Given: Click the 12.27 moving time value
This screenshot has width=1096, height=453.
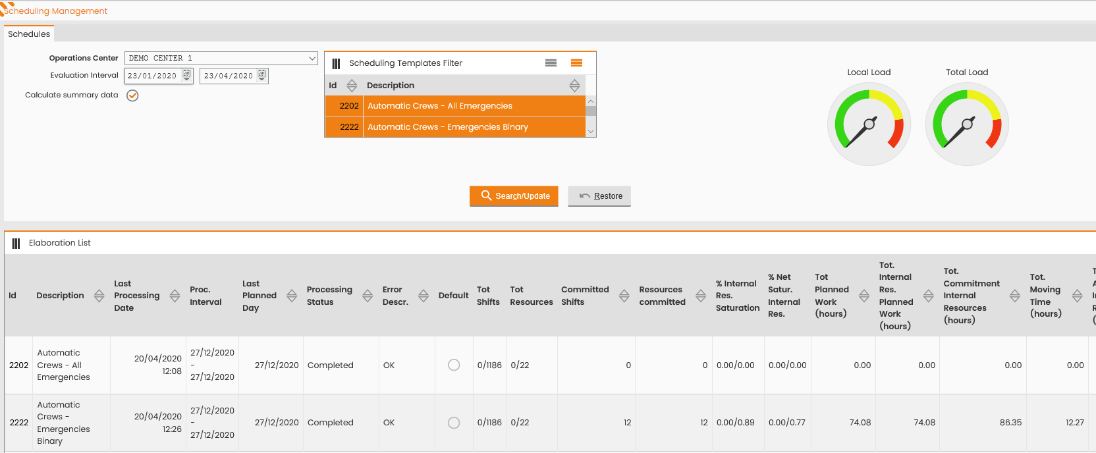Looking at the screenshot, I should [x=1075, y=423].
